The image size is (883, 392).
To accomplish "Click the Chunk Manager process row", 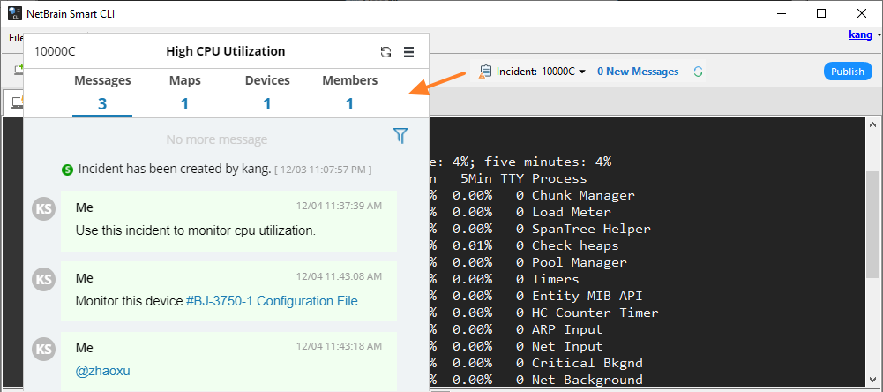I will coord(583,195).
